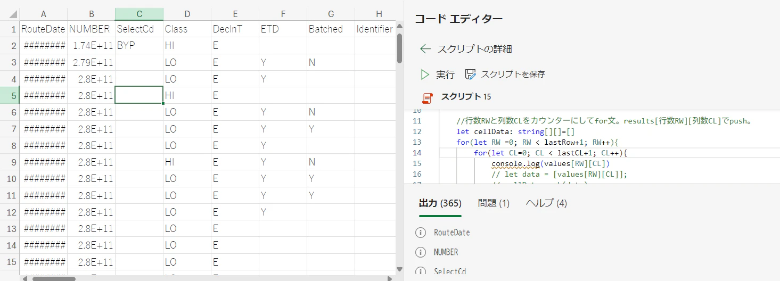Click the DeclnT header cell

pyautogui.click(x=235, y=29)
